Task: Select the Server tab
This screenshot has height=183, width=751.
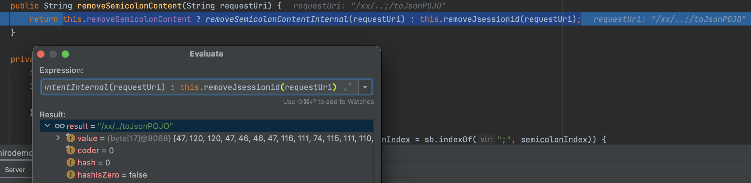Action: (15, 170)
